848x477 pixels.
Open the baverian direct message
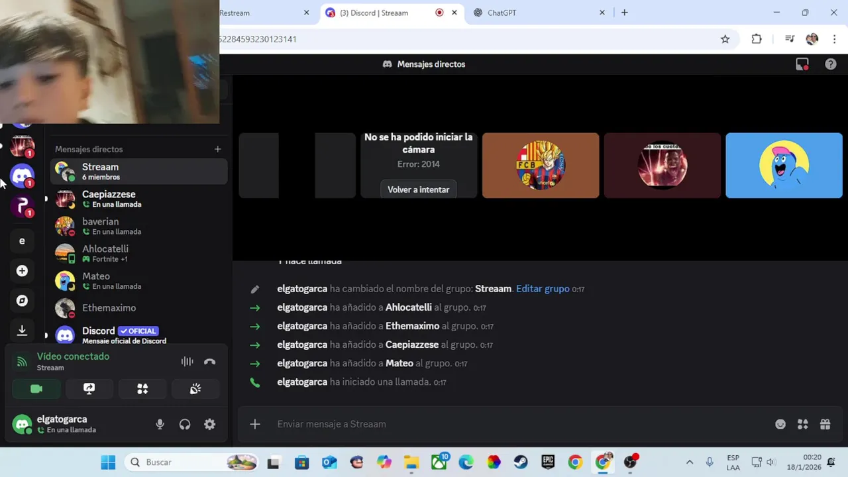(x=139, y=226)
